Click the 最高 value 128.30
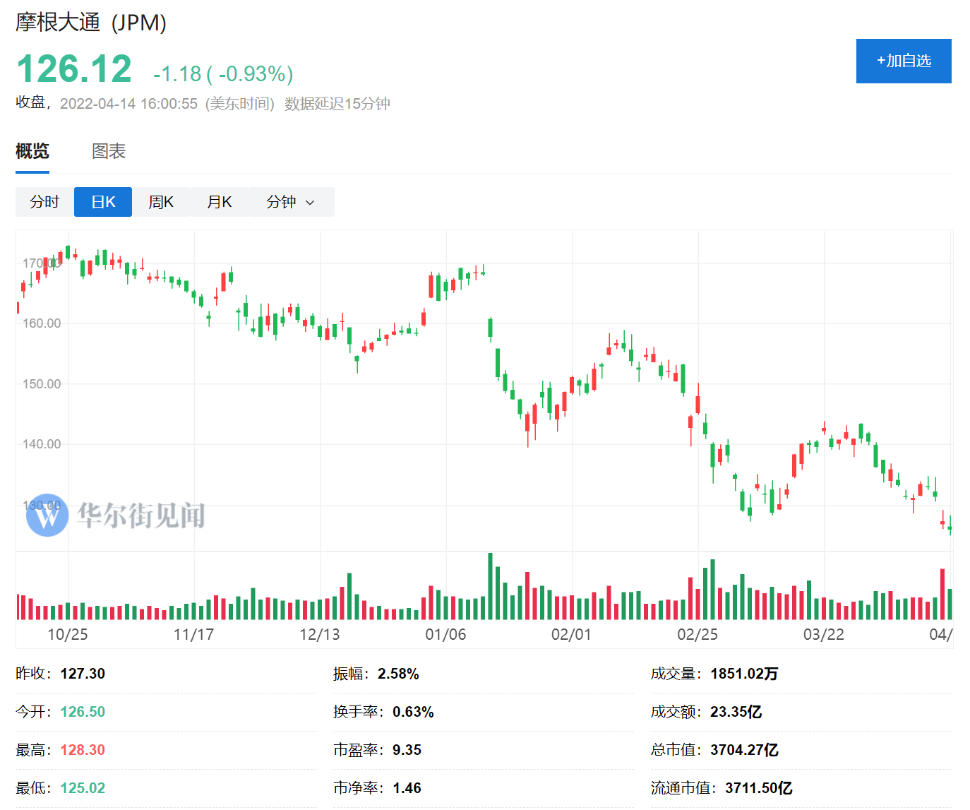Image resolution: width=970 pixels, height=810 pixels. (83, 750)
